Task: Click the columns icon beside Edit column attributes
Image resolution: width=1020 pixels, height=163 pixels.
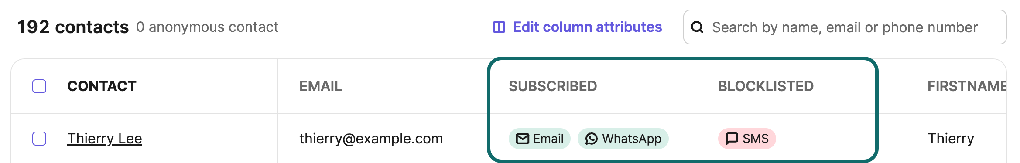Action: tap(499, 27)
